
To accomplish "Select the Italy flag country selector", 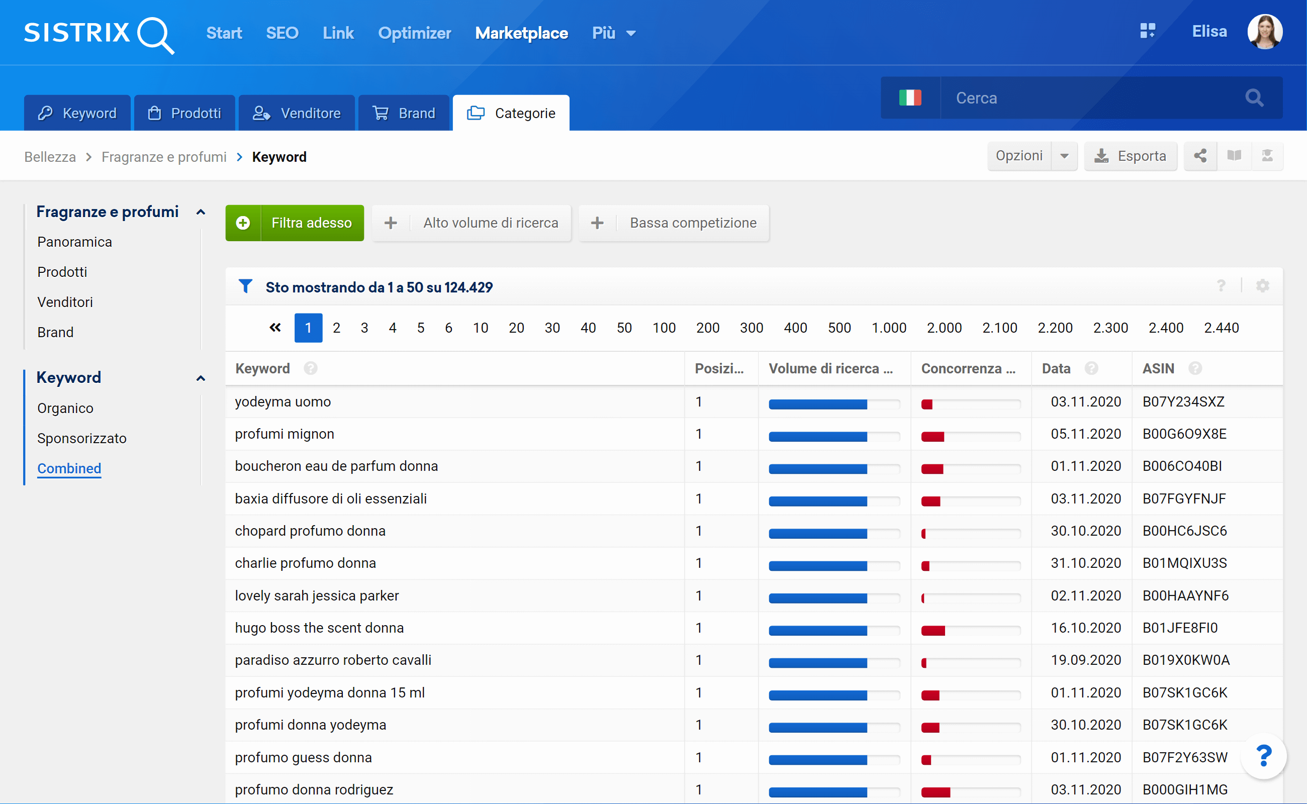I will [x=910, y=98].
